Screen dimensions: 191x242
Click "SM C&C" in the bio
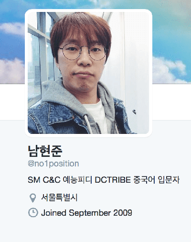click(x=44, y=180)
